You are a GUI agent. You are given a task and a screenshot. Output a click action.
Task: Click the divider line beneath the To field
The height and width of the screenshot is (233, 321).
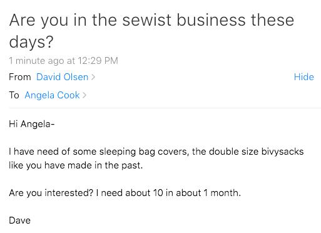[x=165, y=108]
